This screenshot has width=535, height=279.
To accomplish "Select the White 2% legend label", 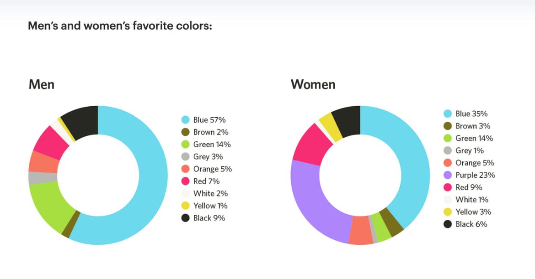I will [x=210, y=193].
